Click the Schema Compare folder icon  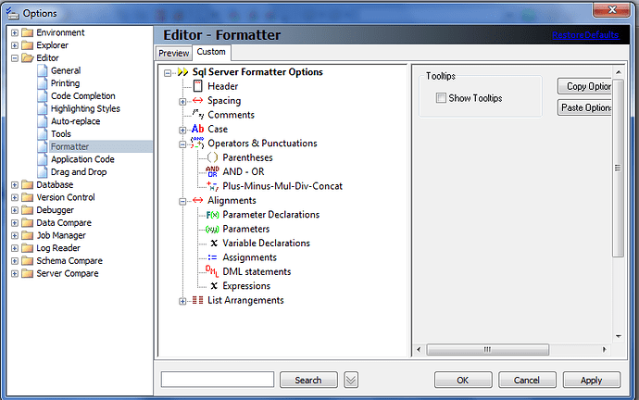tap(27, 261)
